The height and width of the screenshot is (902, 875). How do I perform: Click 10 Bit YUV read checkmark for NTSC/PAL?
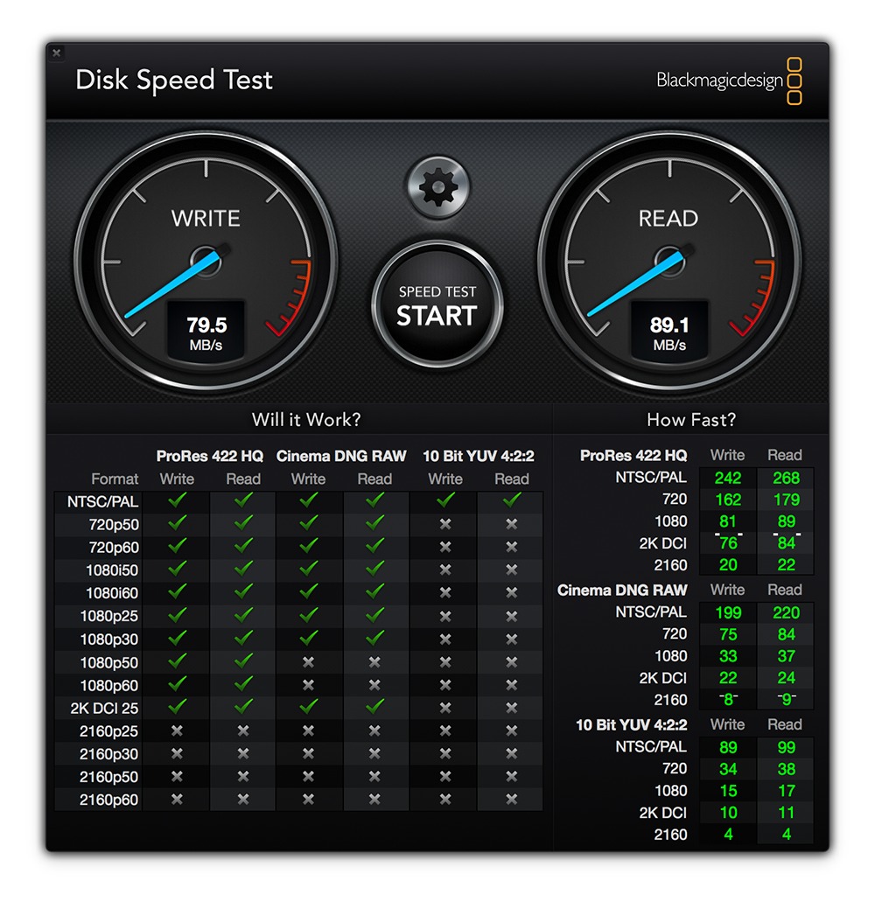(511, 500)
